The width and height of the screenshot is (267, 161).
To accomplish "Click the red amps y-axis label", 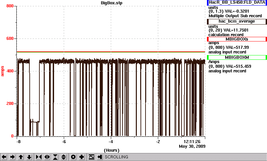I will click(x=2, y=71).
